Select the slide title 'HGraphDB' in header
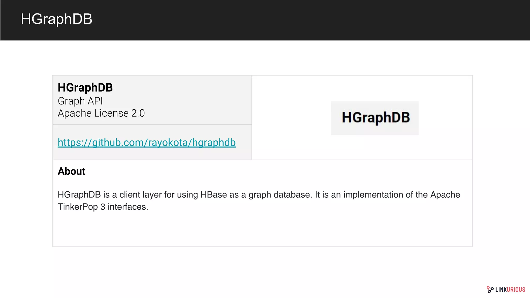The image size is (530, 298). [x=56, y=19]
